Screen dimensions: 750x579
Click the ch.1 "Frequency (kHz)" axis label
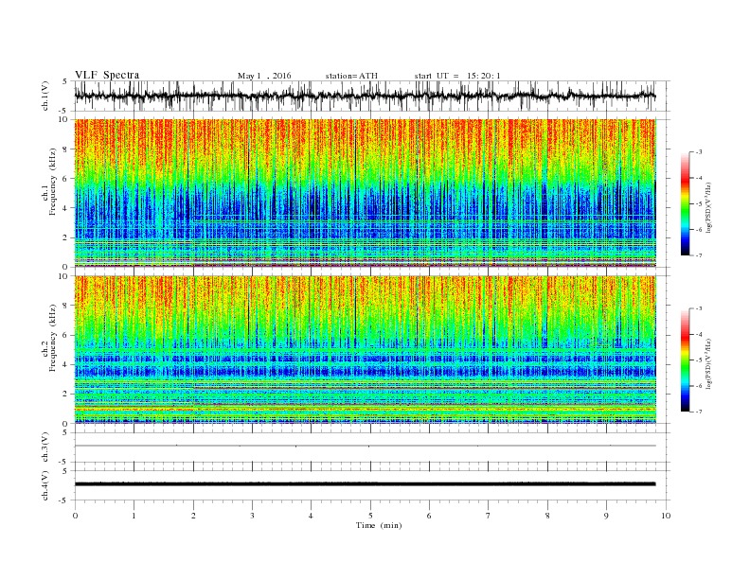click(x=53, y=182)
